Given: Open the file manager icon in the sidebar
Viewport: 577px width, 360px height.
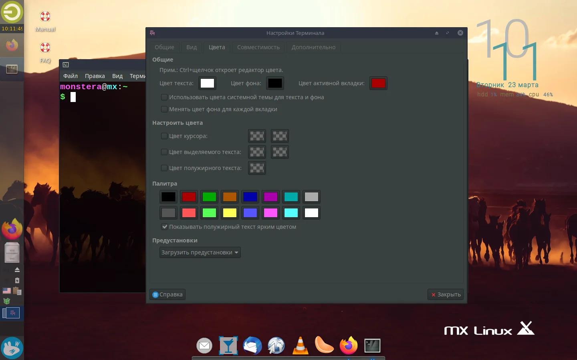Looking at the screenshot, I should point(12,252).
